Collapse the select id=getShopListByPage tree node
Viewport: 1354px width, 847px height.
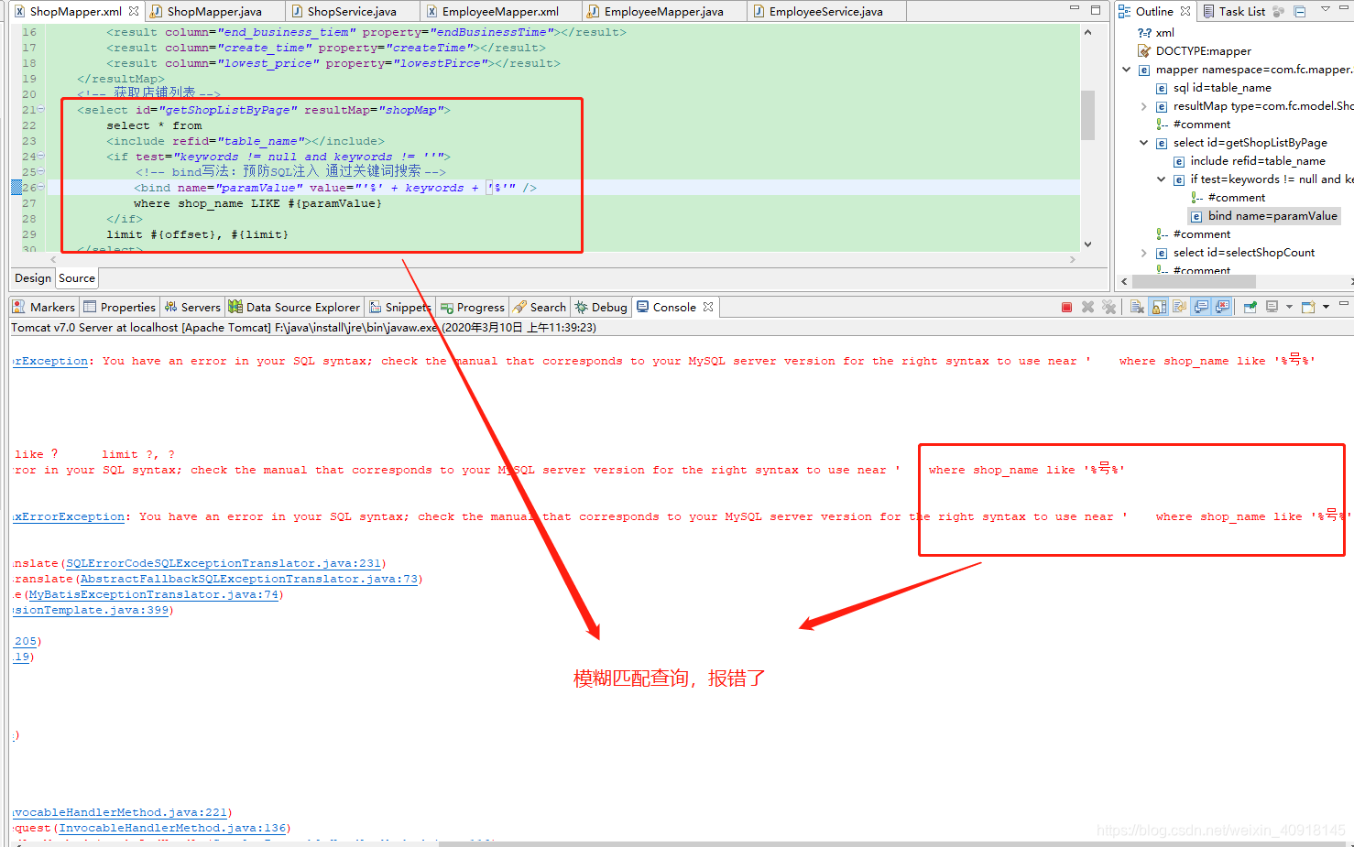pos(1143,142)
